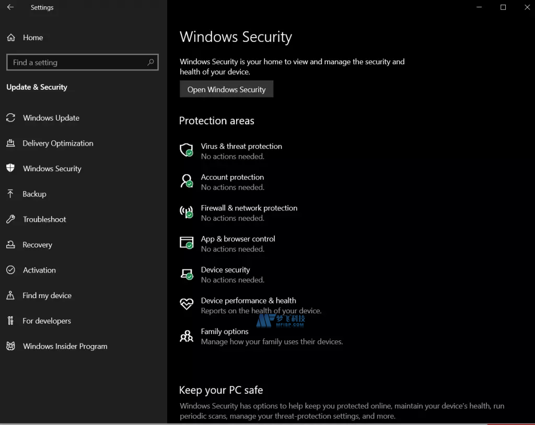Open the Home settings page
The image size is (535, 425).
[x=33, y=38]
